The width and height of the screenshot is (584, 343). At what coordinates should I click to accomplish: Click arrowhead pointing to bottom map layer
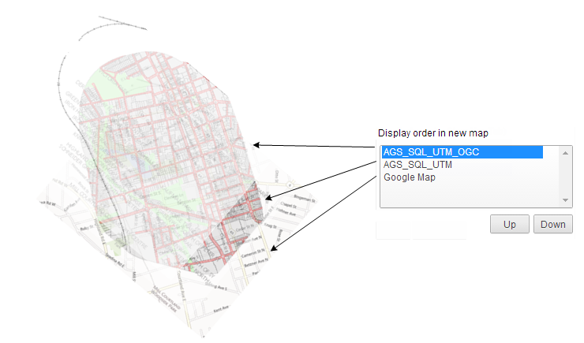click(x=273, y=249)
